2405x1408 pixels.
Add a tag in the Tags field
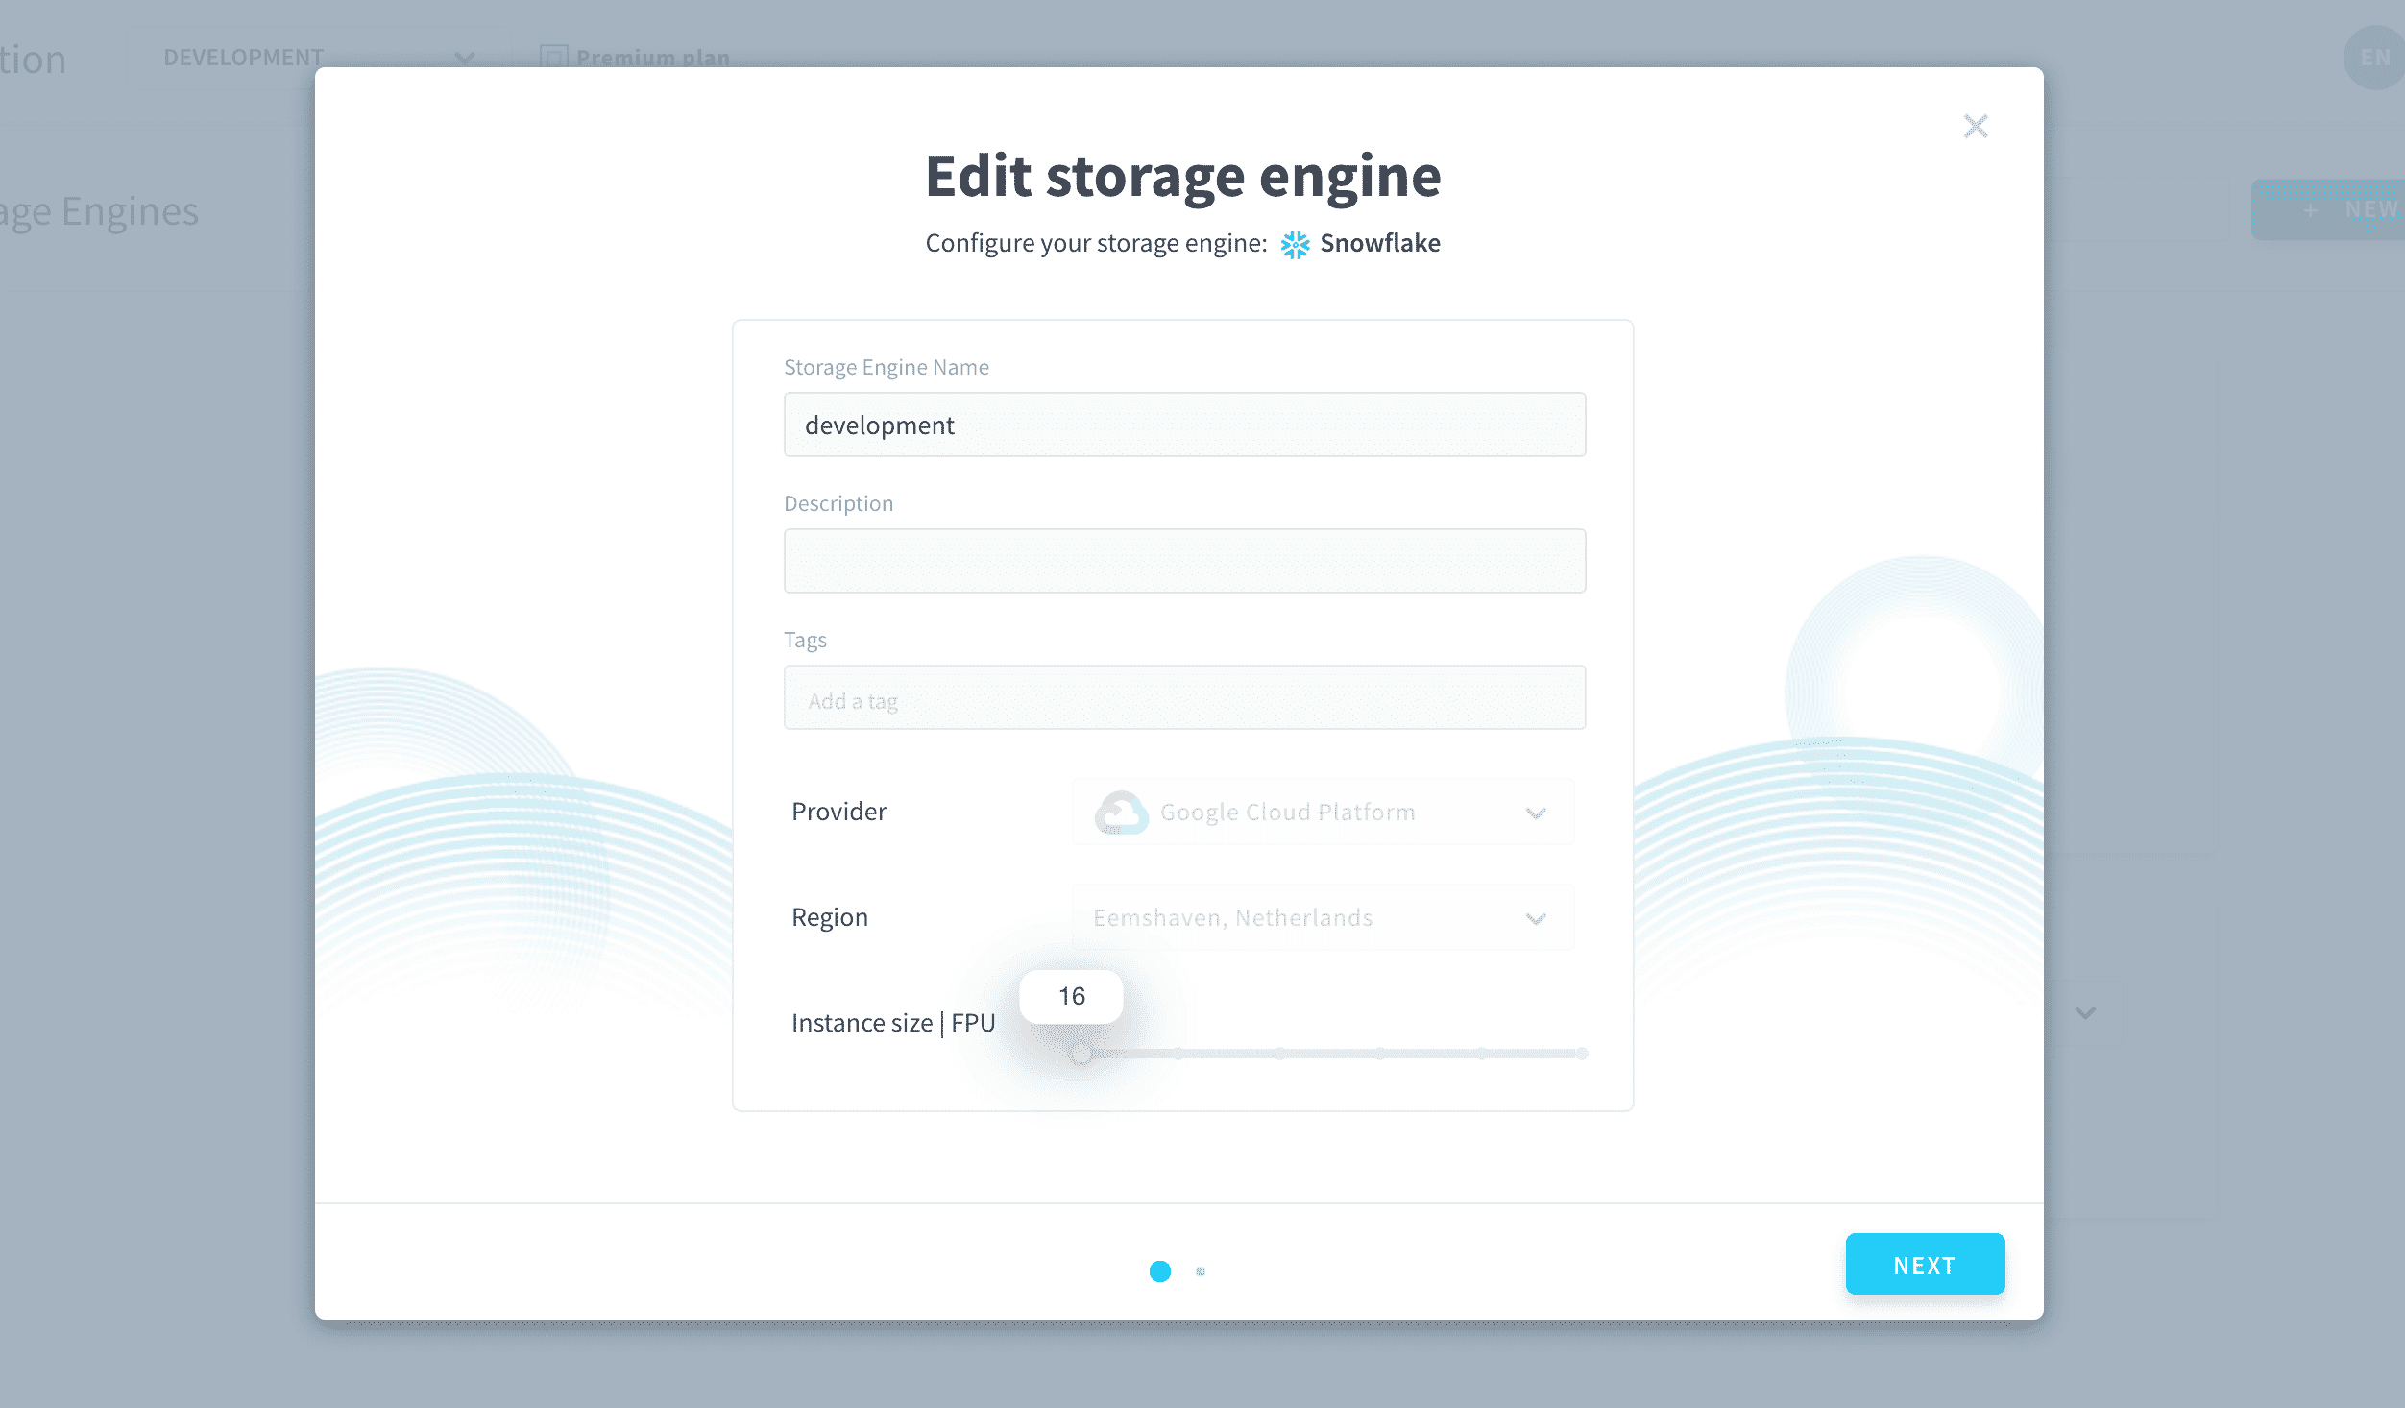1184,697
